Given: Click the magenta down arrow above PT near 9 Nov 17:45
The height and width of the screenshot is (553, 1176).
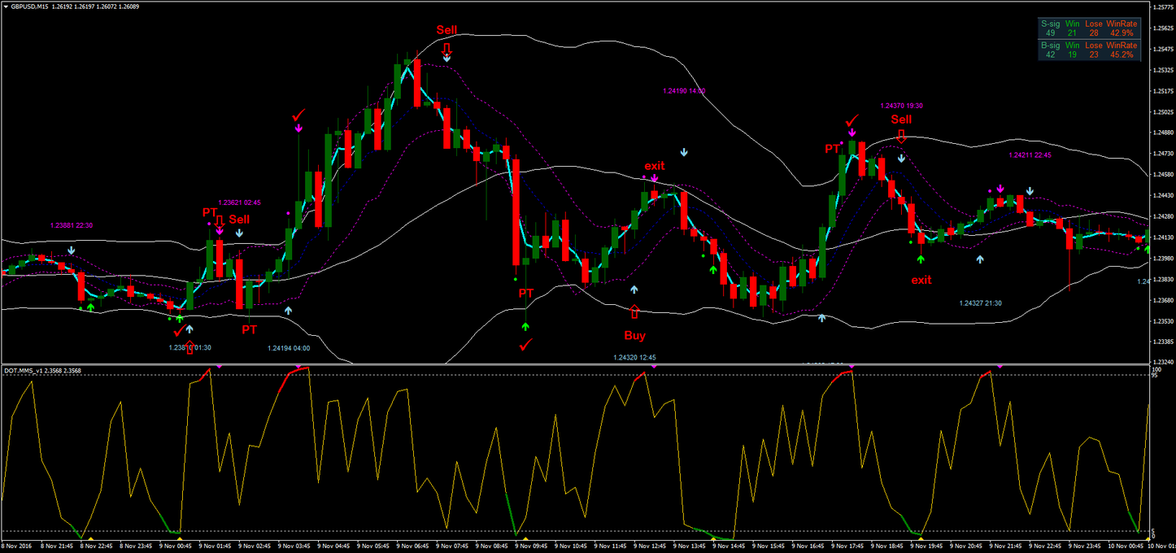Looking at the screenshot, I should point(852,133).
